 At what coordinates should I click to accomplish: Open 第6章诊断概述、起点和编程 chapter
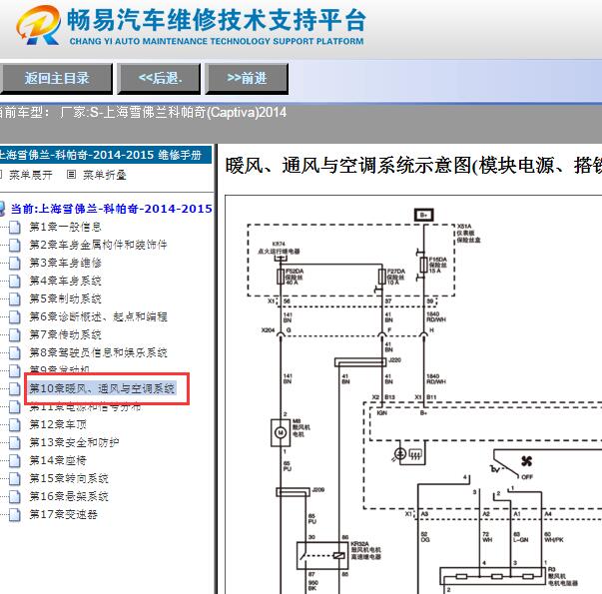tap(98, 316)
